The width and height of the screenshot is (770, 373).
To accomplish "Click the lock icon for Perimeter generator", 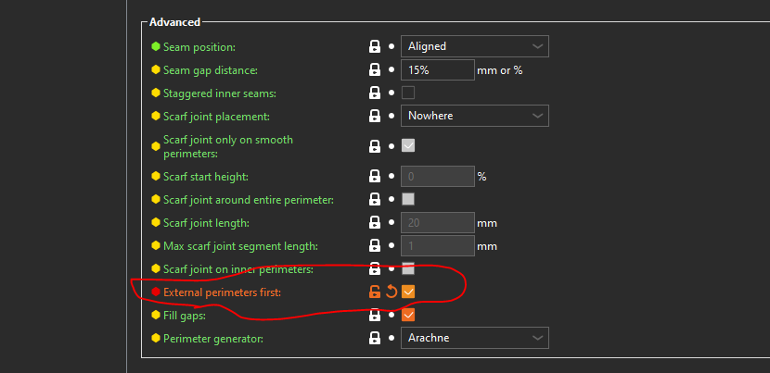I will (375, 338).
